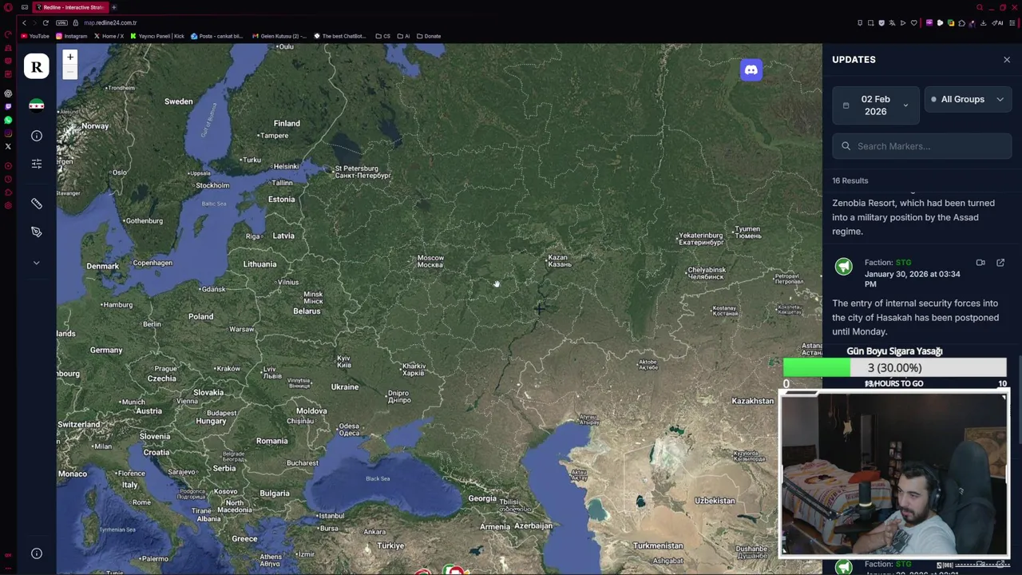Toggle the VPN badge in the address bar
This screenshot has width=1022, height=575.
pyautogui.click(x=61, y=22)
